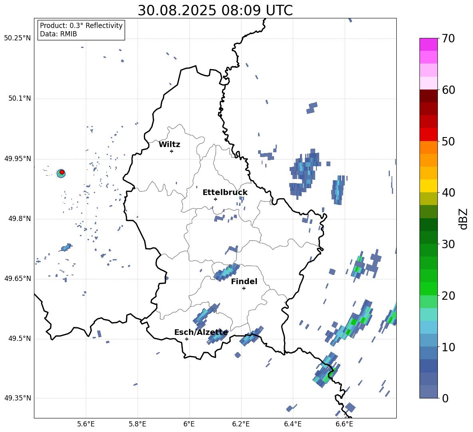
Task: Click the rain echo north of Findel
Action: [x=227, y=272]
